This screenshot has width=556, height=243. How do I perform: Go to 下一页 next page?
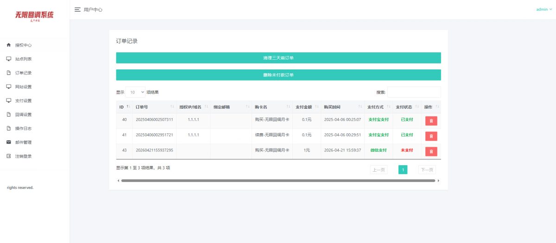coord(427,170)
